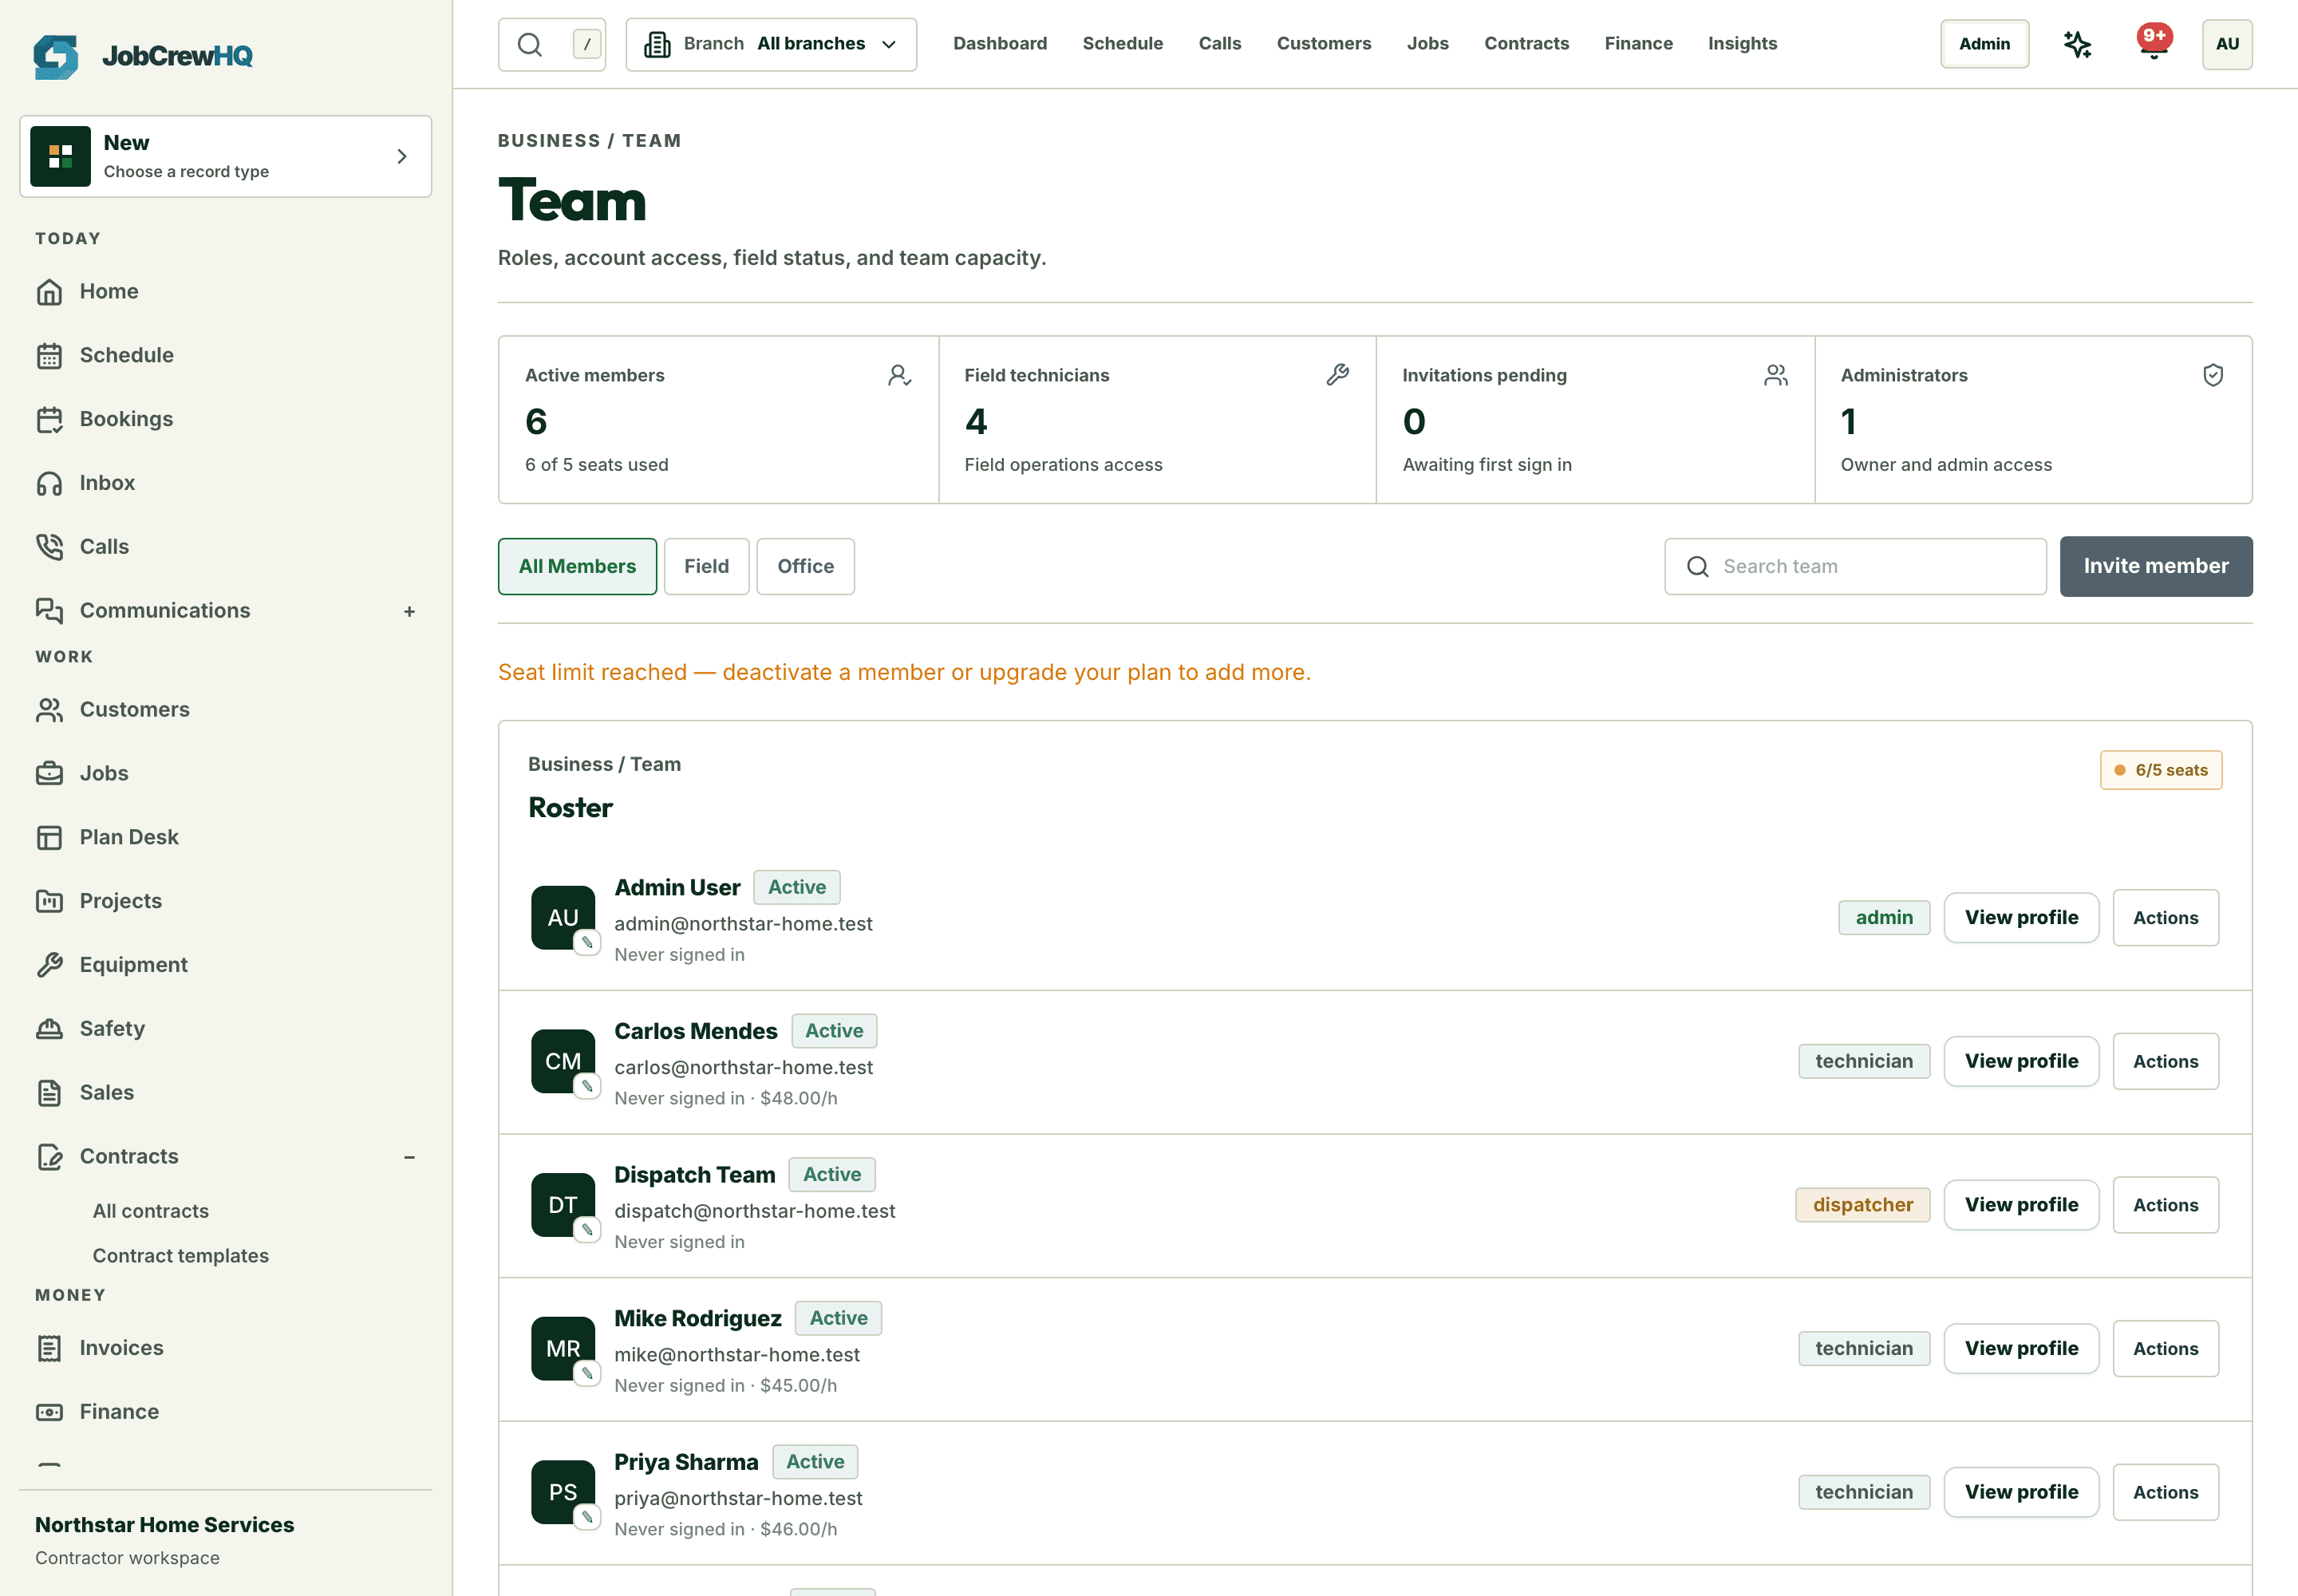Click the Bookings sidebar icon

49,420
